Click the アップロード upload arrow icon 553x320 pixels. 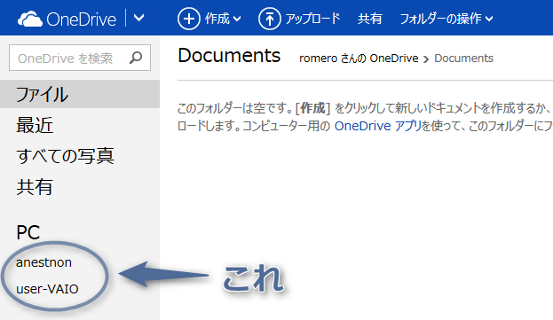click(x=270, y=19)
